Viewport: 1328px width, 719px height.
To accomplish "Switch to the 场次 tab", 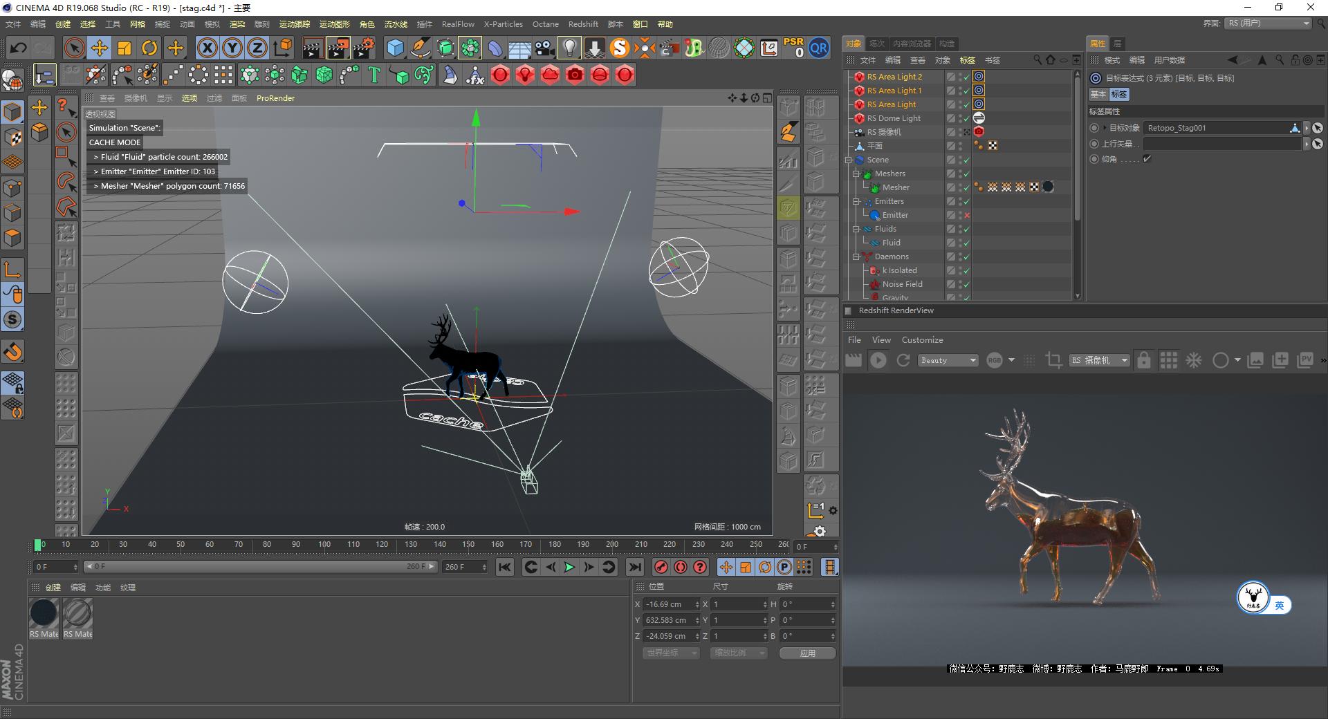I will 877,43.
